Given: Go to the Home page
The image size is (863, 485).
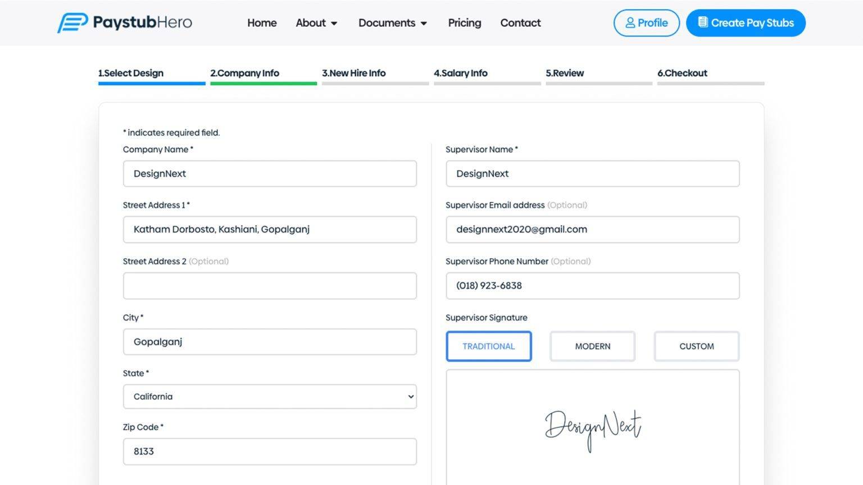Looking at the screenshot, I should point(262,23).
